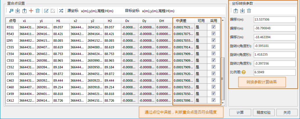Click the swap (crossed arrows) coordinates icon
The height and width of the screenshot is (119, 300).
click(61, 11)
